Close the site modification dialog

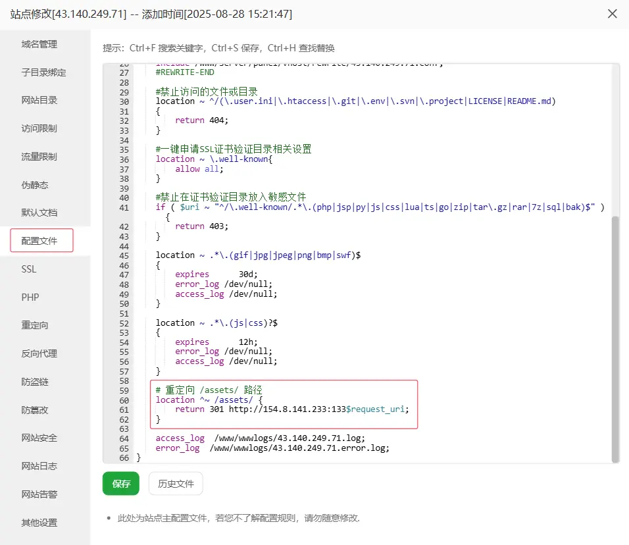pyautogui.click(x=612, y=14)
